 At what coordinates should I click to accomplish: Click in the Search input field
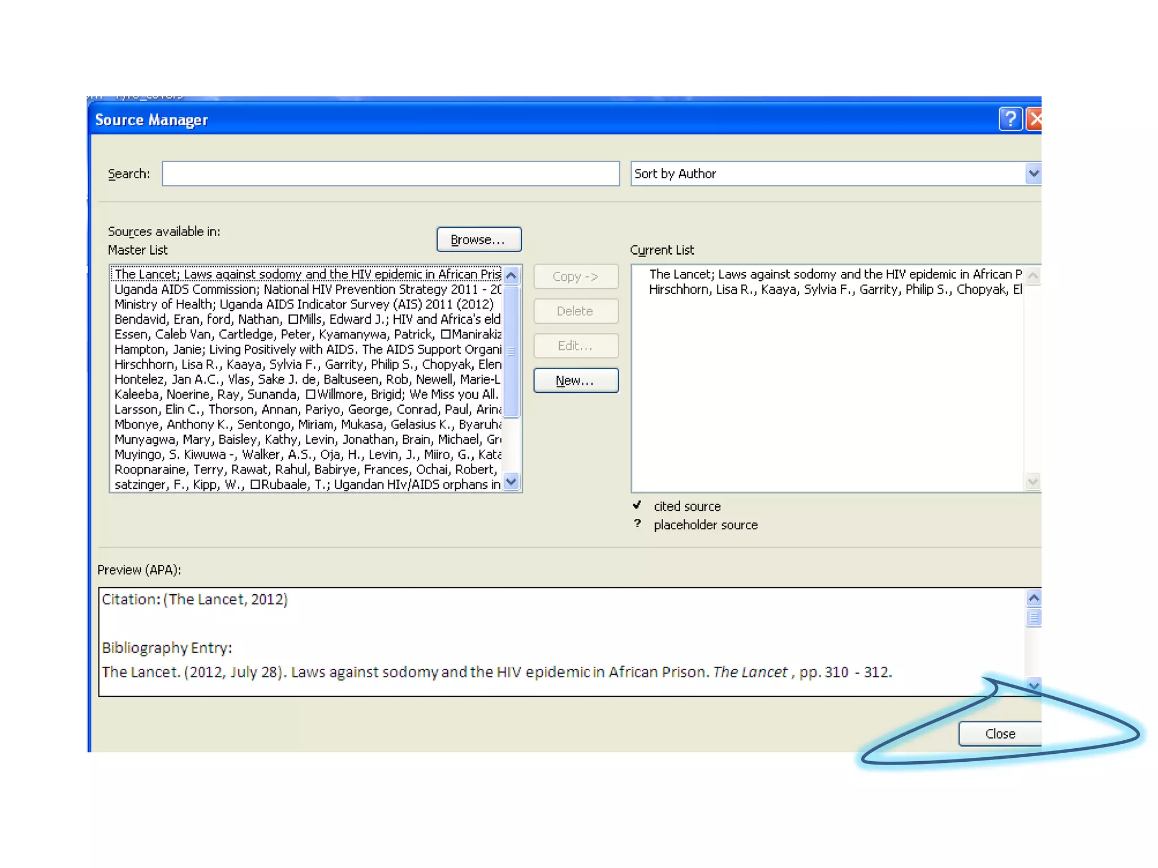tap(390, 173)
